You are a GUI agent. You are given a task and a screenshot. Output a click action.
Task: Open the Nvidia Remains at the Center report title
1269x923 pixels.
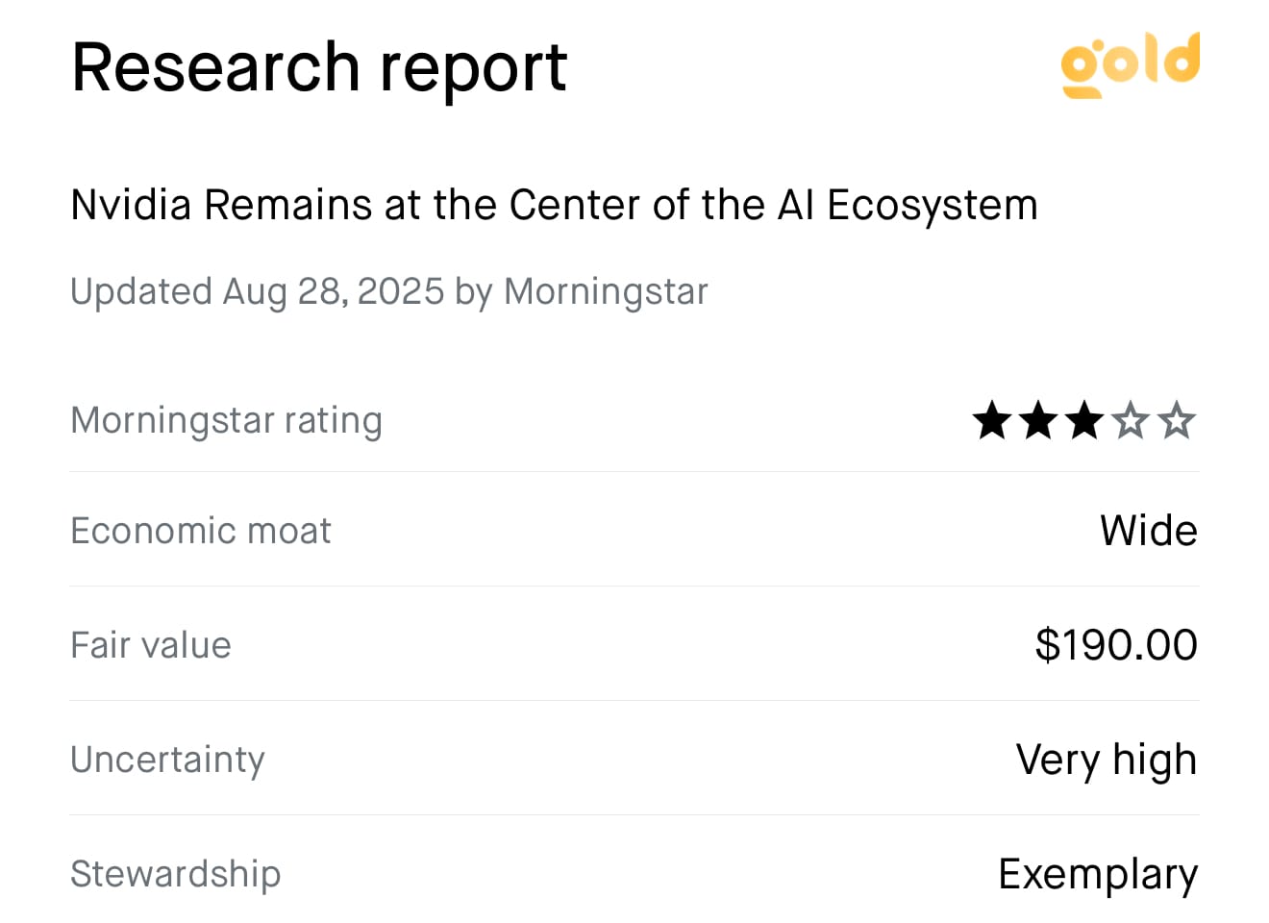[555, 205]
